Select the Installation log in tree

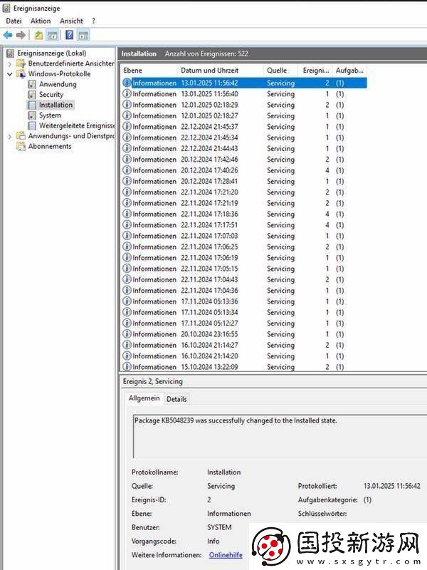pyautogui.click(x=56, y=105)
